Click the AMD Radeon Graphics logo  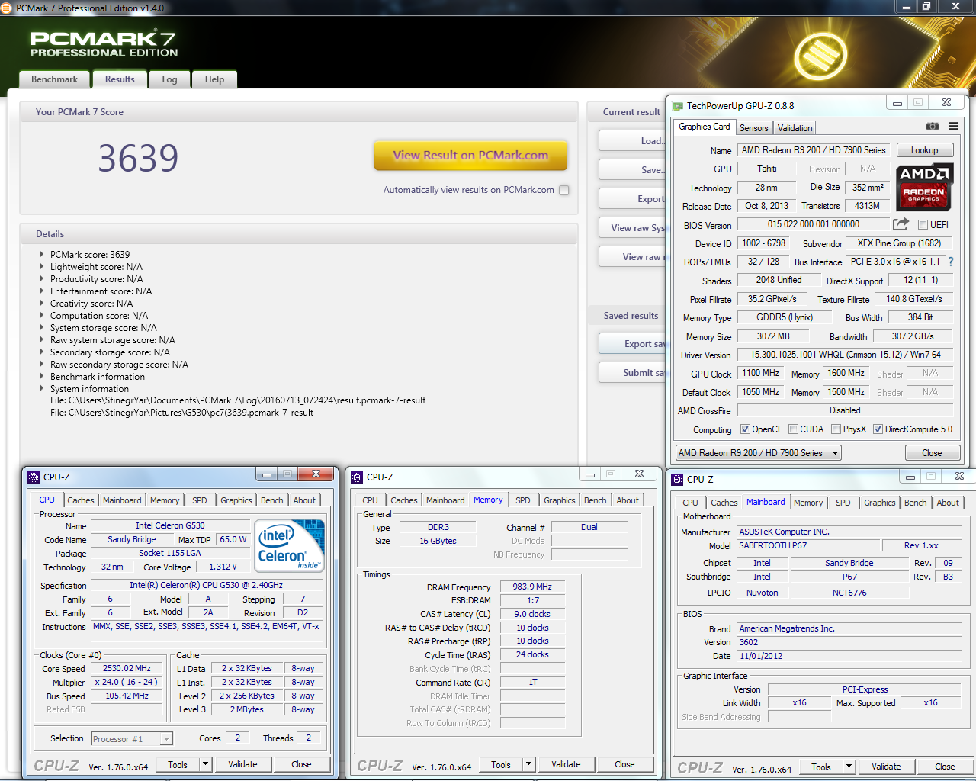point(924,186)
